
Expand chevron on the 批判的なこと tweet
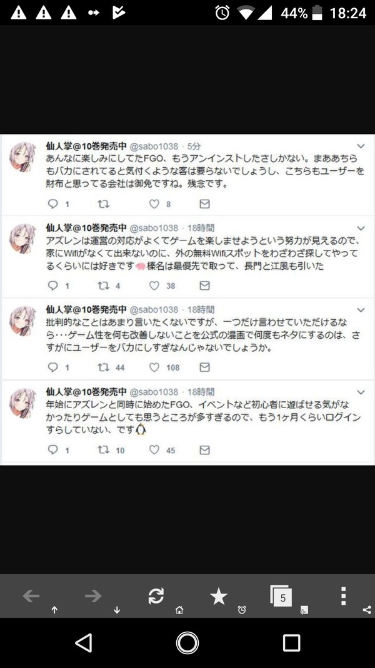coord(361,310)
